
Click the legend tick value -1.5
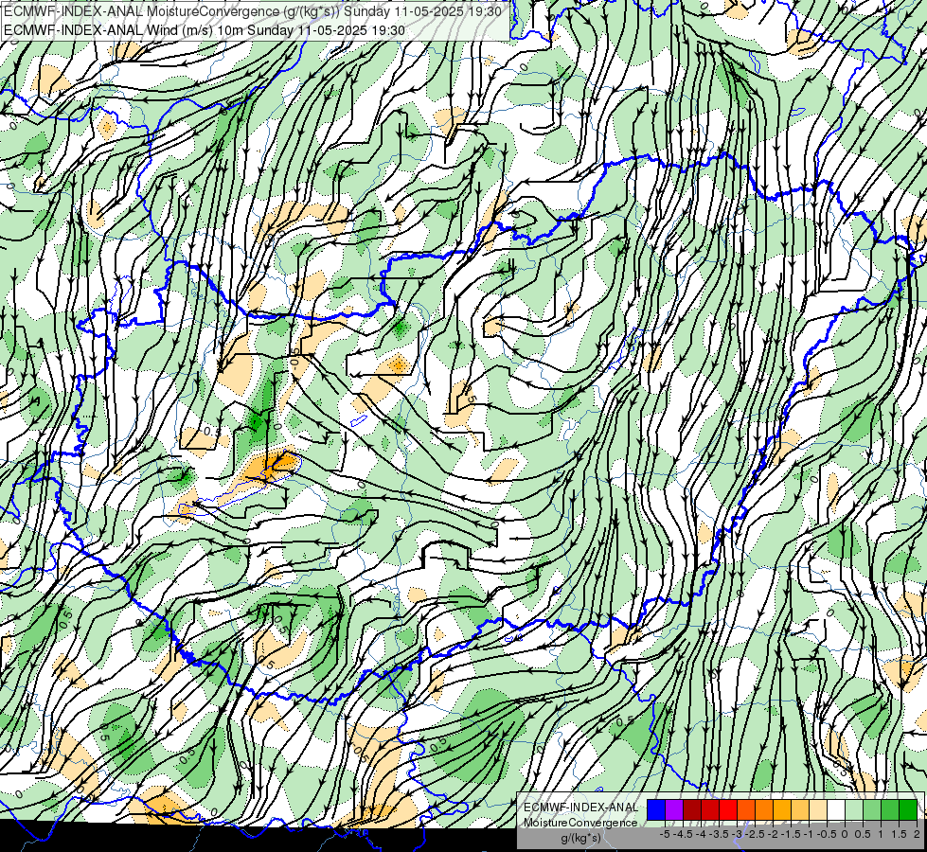tap(791, 834)
